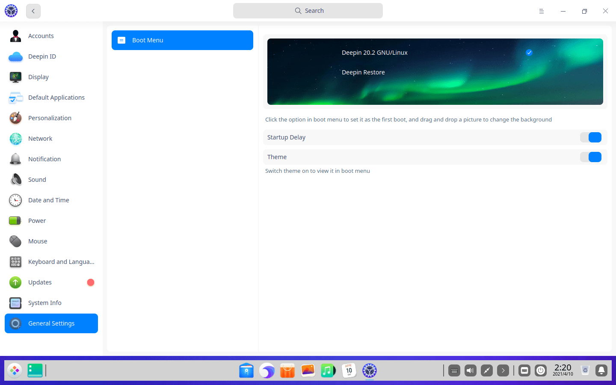Turn off the Theme switch

(591, 157)
